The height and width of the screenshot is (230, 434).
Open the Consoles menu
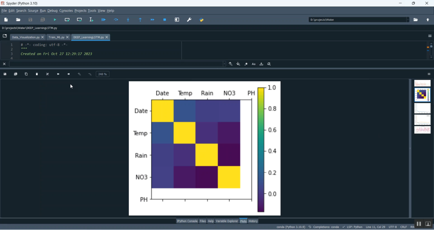click(66, 11)
